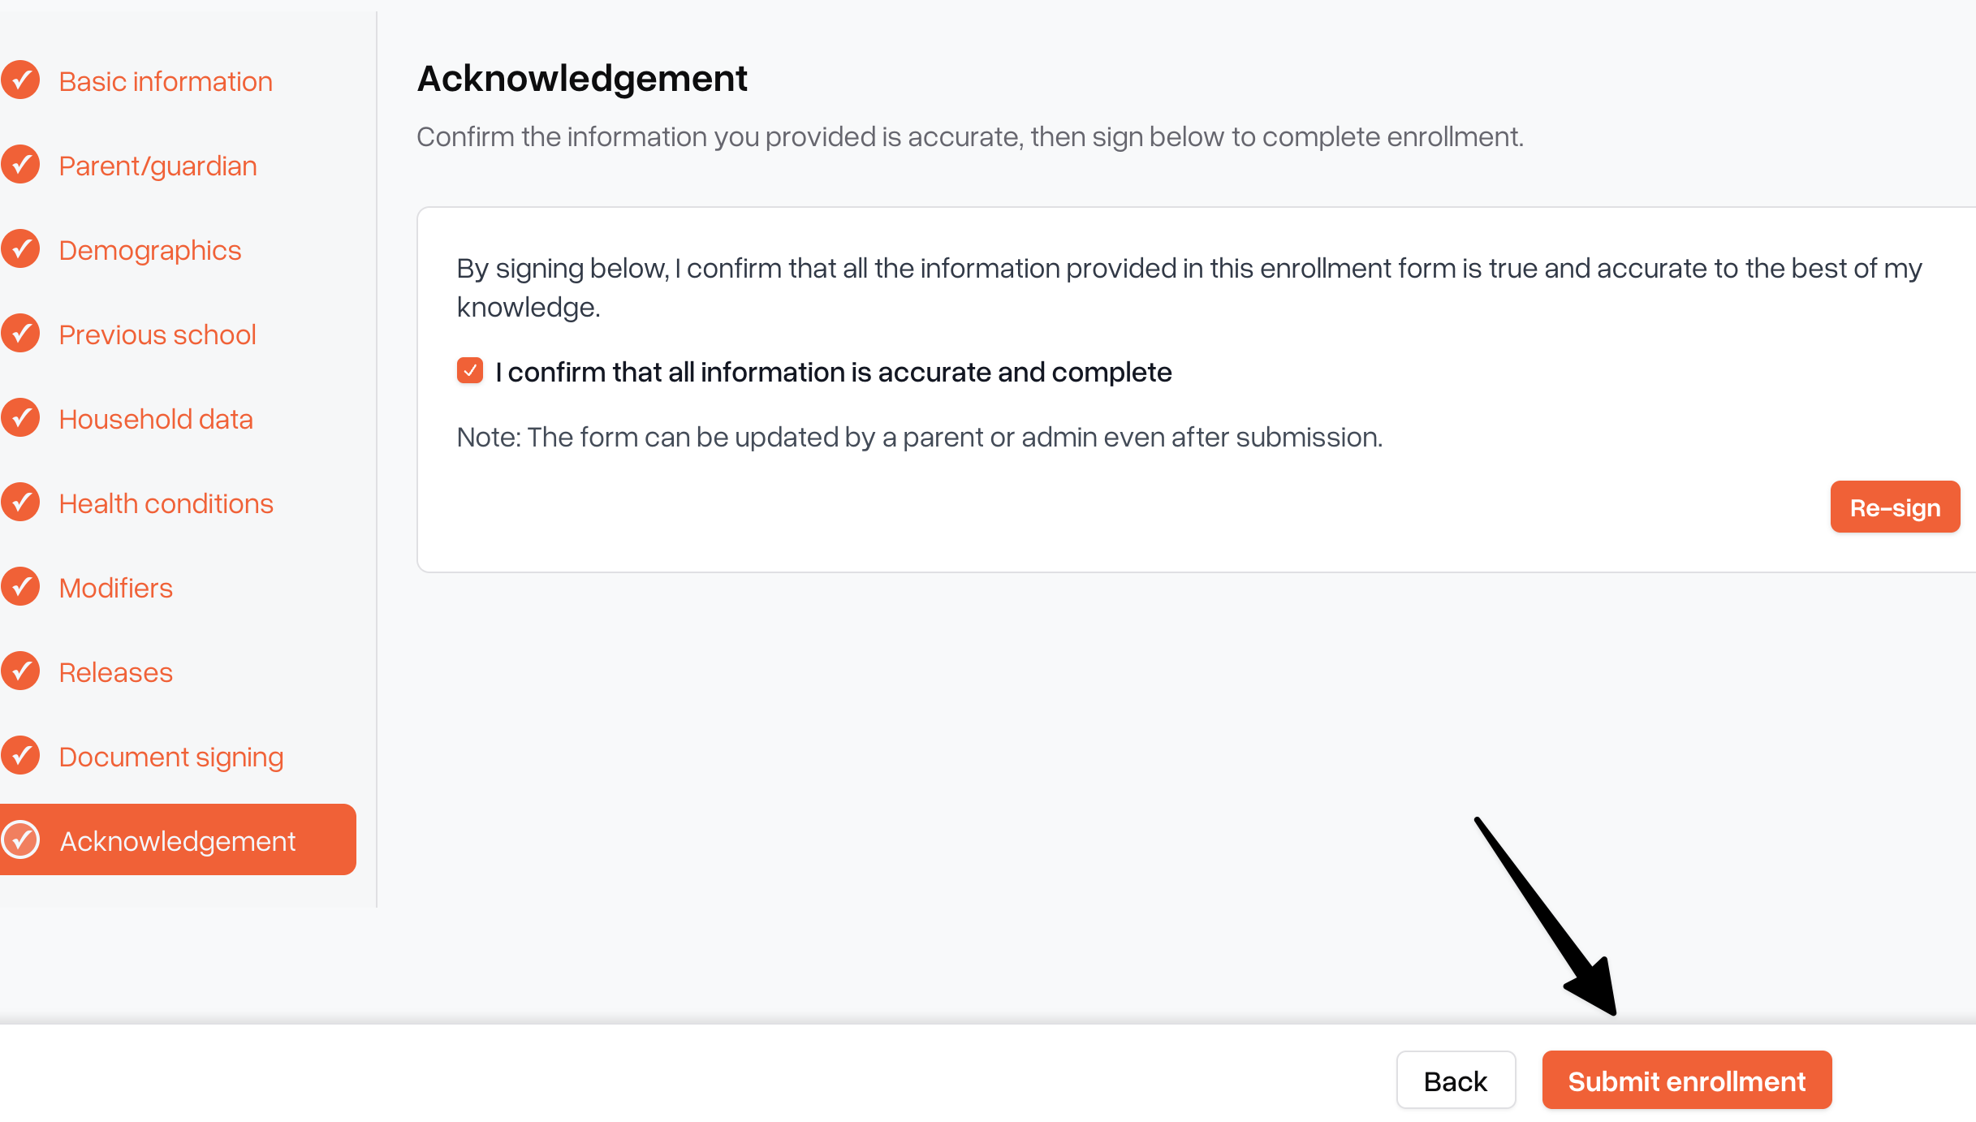Viewport: 1976px width, 1122px height.
Task: Click the Household data check icon
Action: tap(20, 418)
